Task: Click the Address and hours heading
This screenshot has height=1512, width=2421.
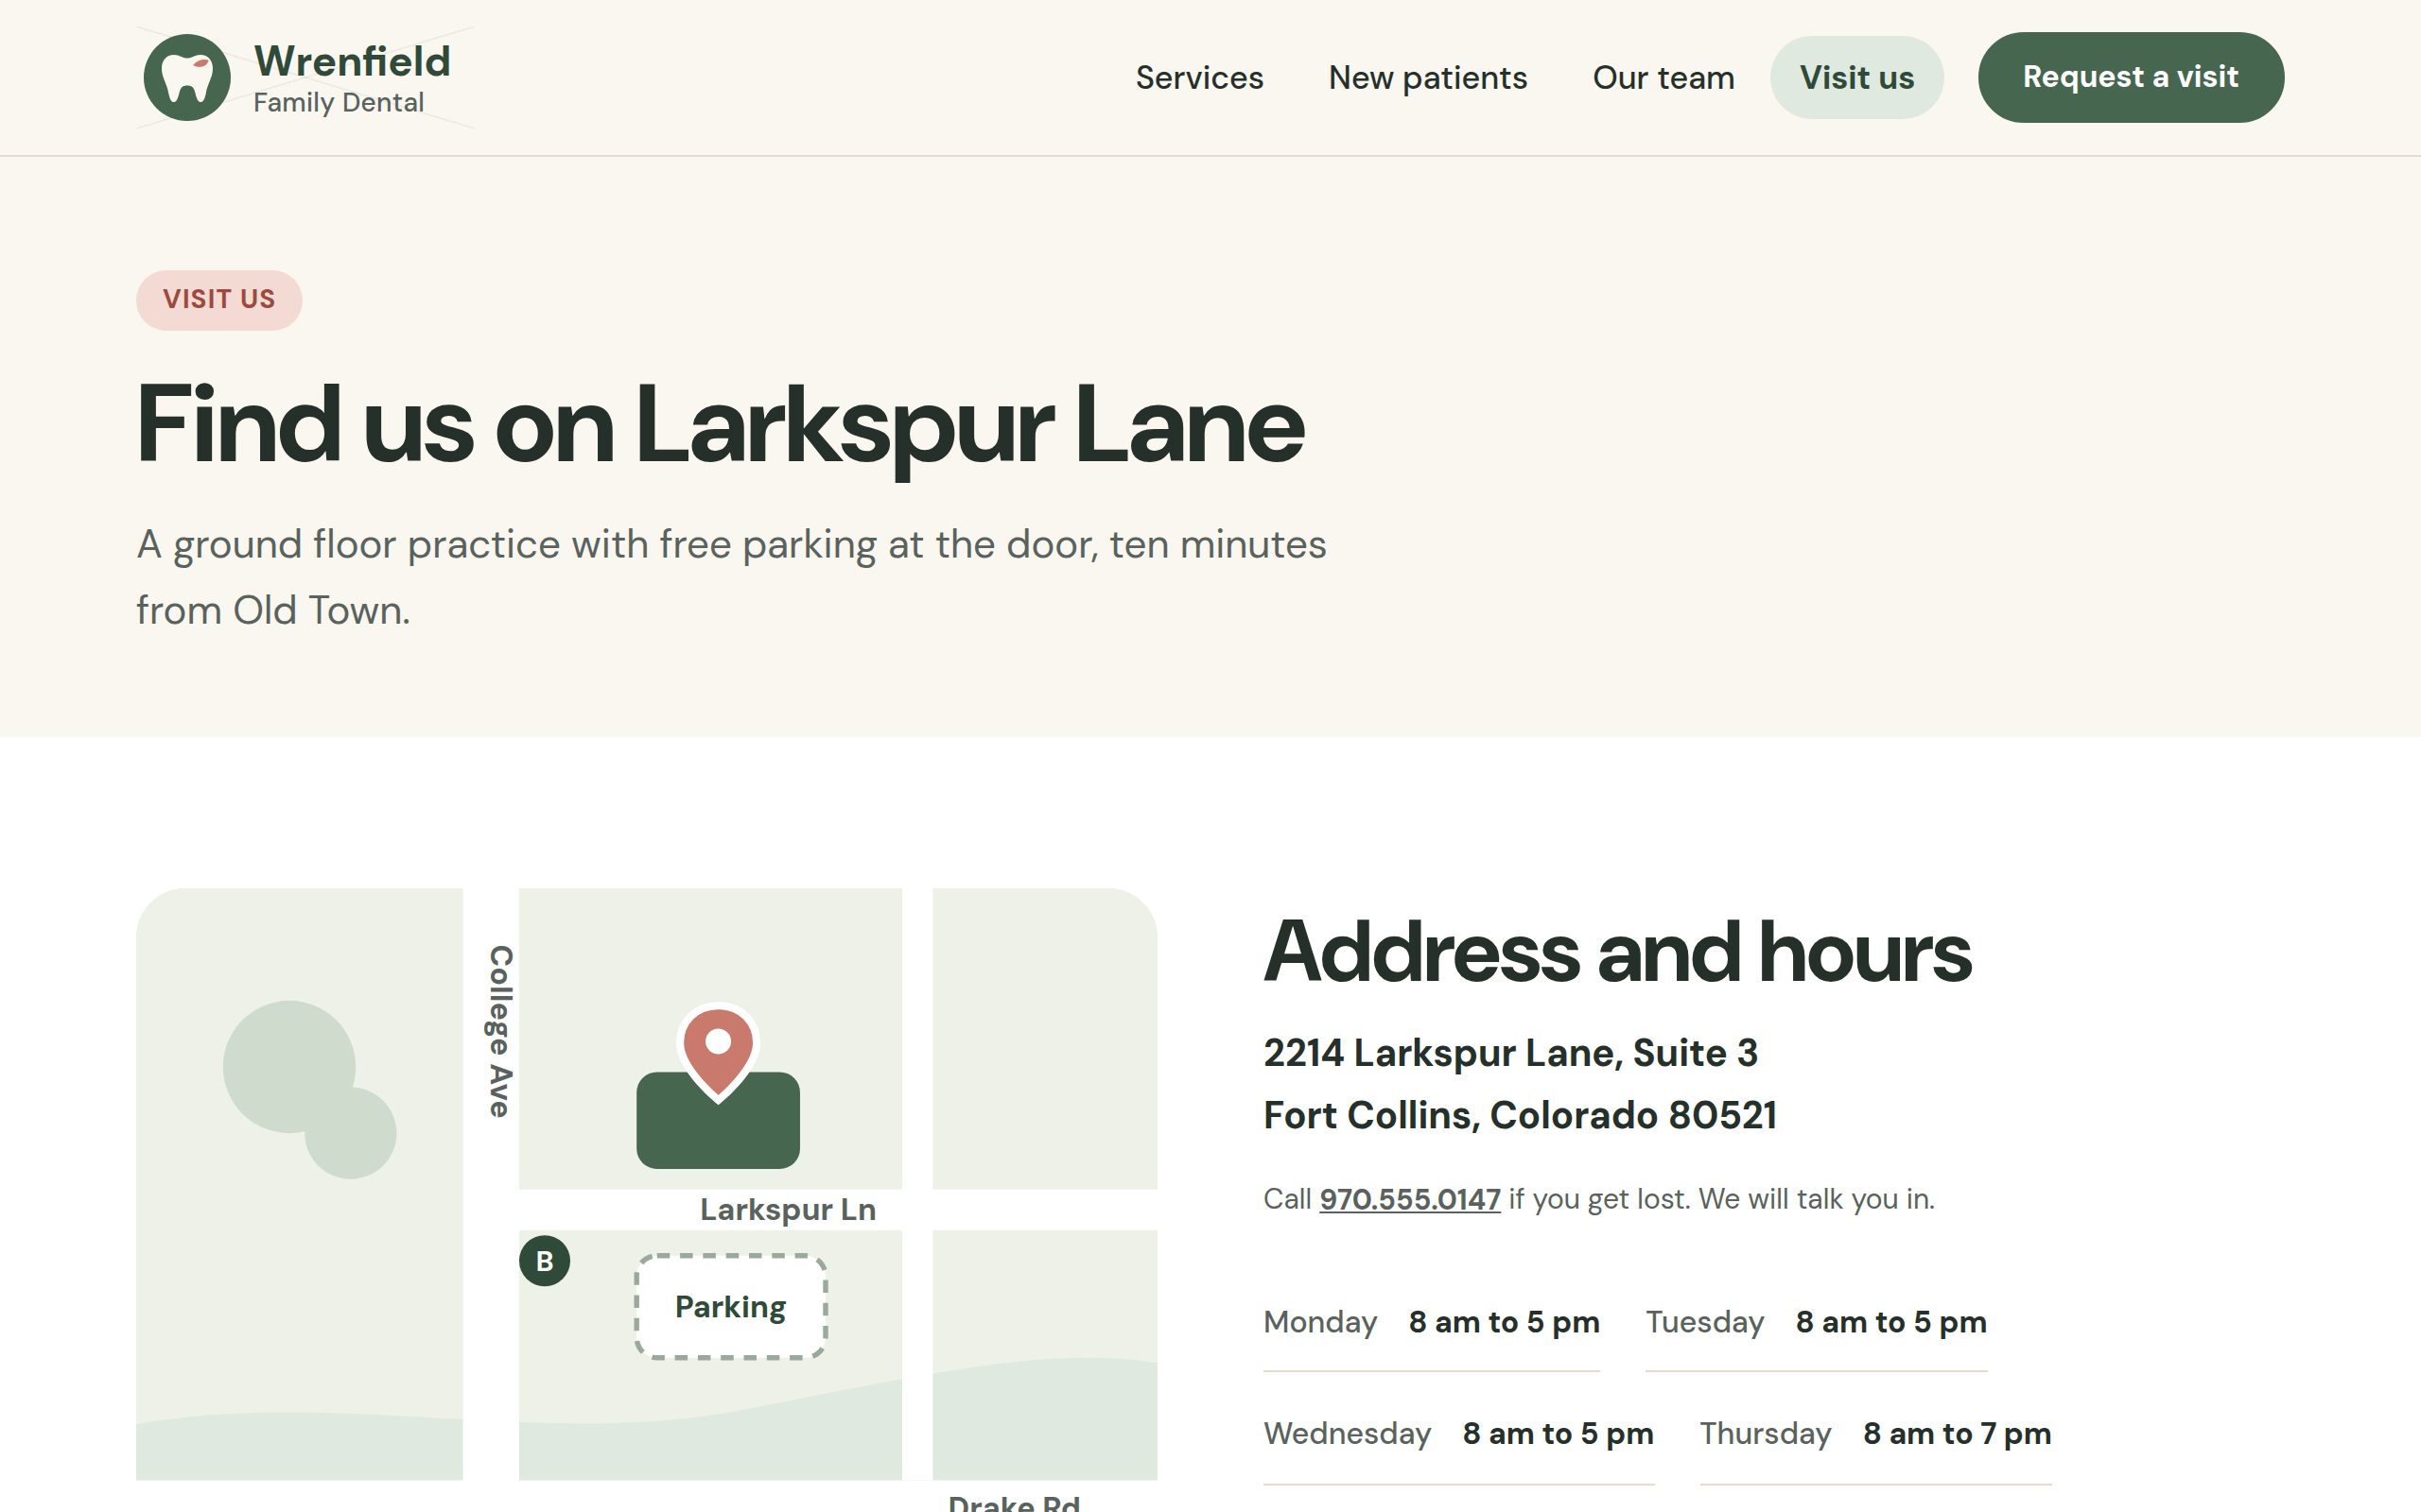Action: (x=1616, y=952)
